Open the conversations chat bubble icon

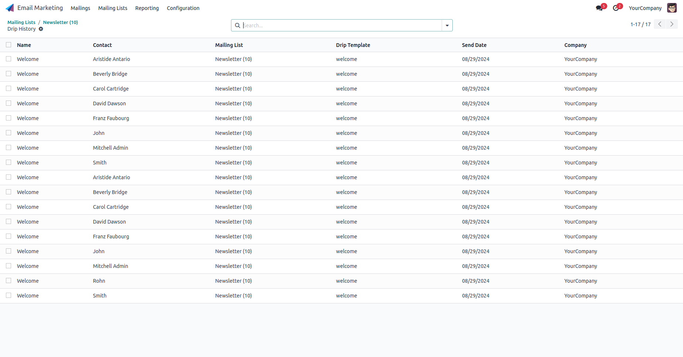coord(599,8)
